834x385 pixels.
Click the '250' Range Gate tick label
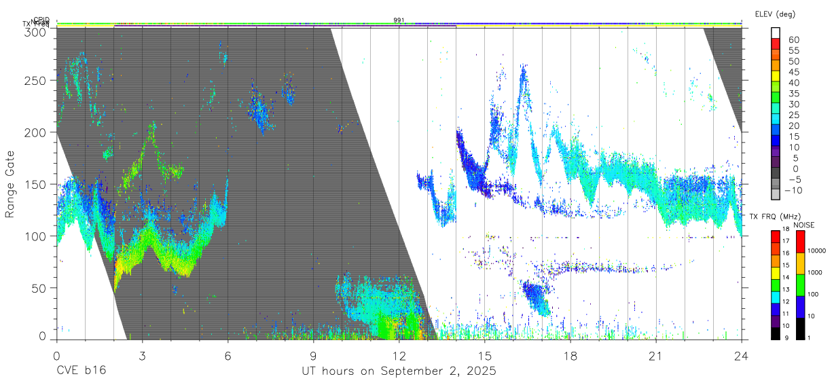click(x=35, y=81)
